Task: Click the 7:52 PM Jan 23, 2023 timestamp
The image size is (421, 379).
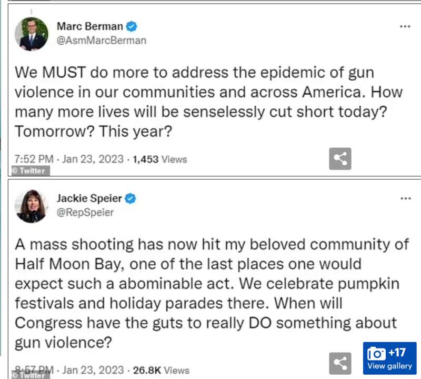Action: coord(69,159)
